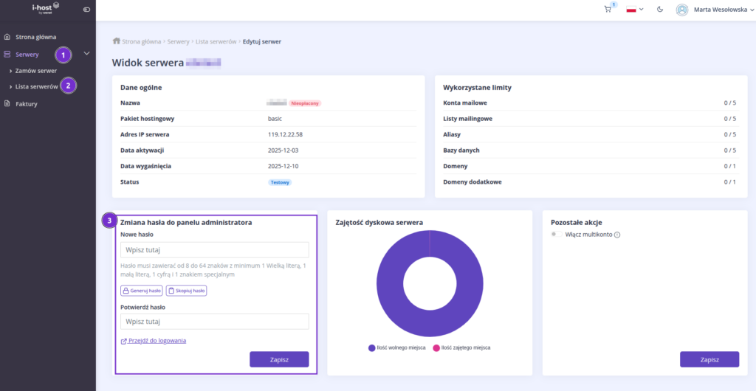The image size is (756, 391).
Task: Open the shopping cart icon
Action: (608, 10)
